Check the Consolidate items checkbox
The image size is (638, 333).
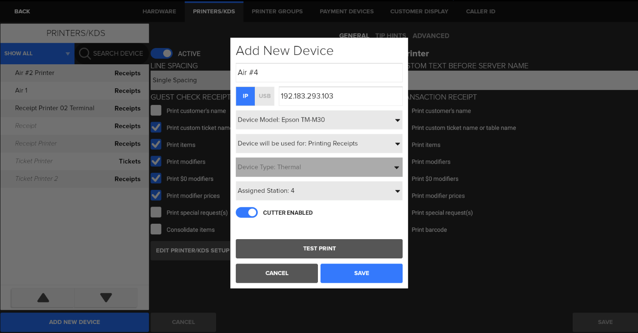[156, 230]
